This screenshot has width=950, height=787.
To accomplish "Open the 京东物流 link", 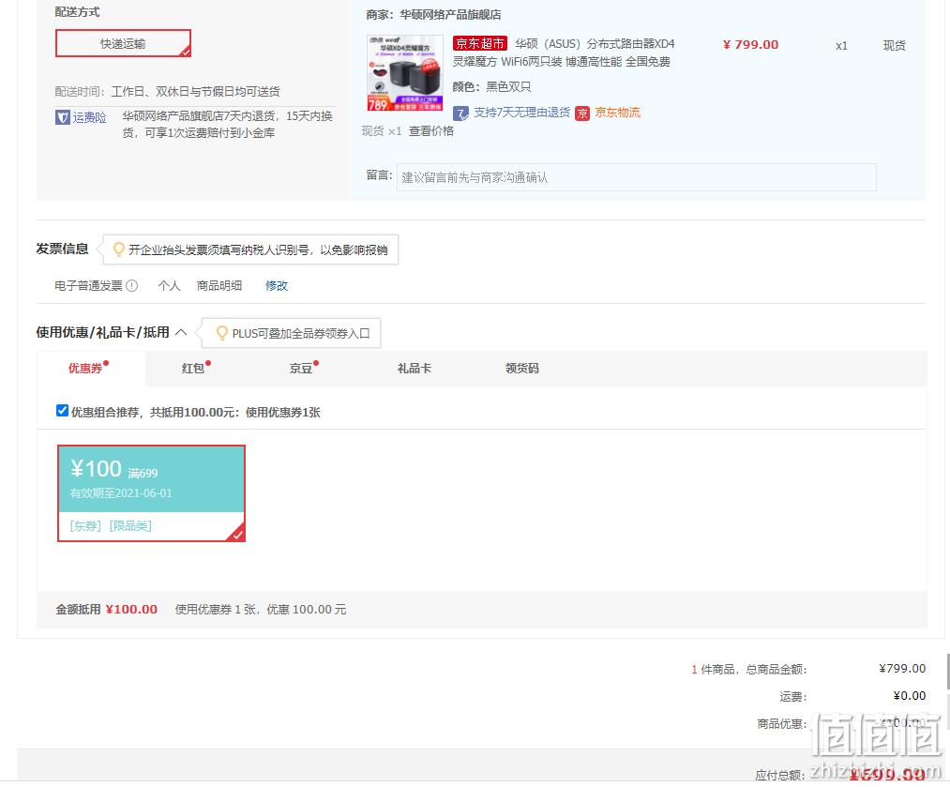I will (617, 113).
